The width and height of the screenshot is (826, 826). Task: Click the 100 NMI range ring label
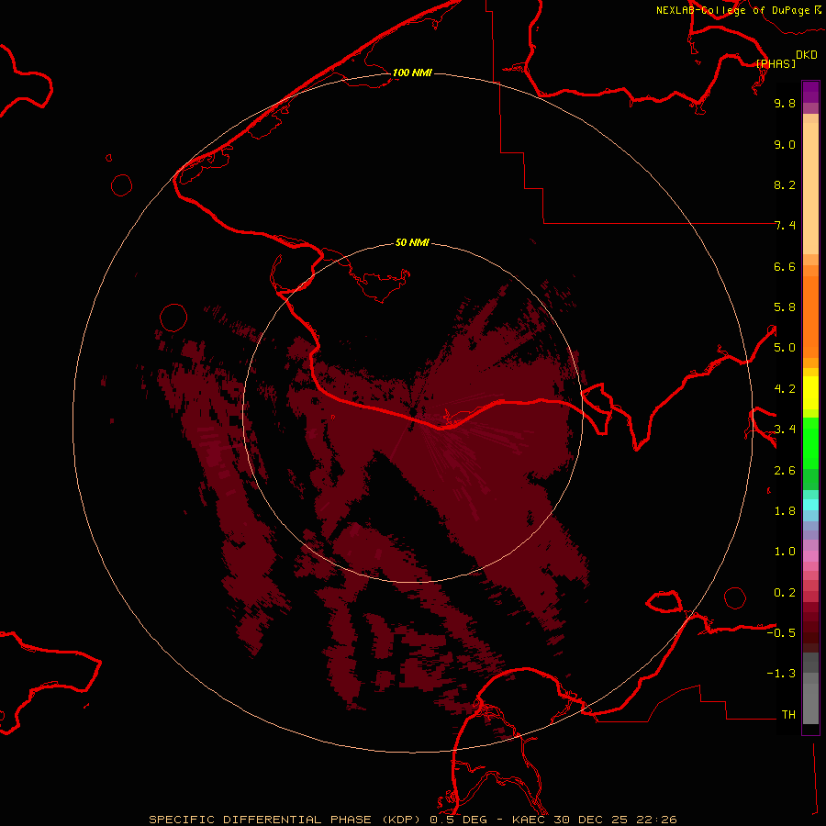(412, 73)
